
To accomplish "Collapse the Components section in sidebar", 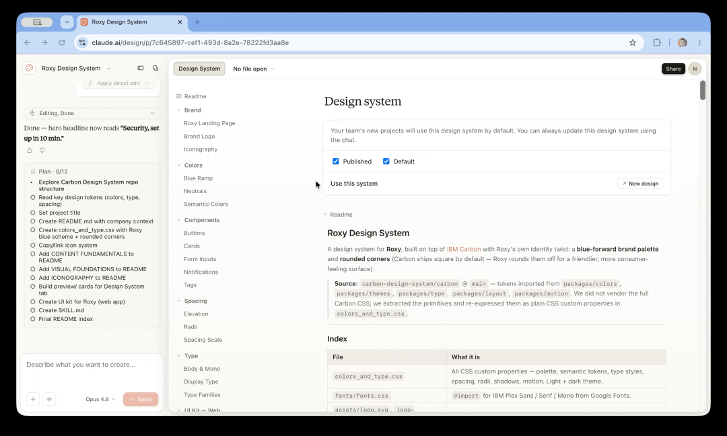I will click(x=179, y=220).
